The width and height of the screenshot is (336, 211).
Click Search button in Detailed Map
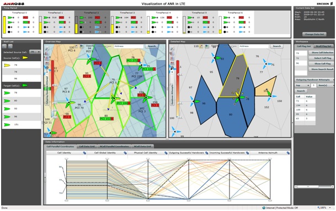[x=277, y=46]
